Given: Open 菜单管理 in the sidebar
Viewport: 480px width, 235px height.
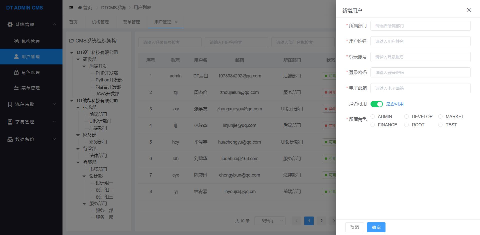Looking at the screenshot, I should (x=31, y=88).
